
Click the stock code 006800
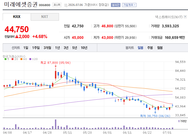[44, 5]
